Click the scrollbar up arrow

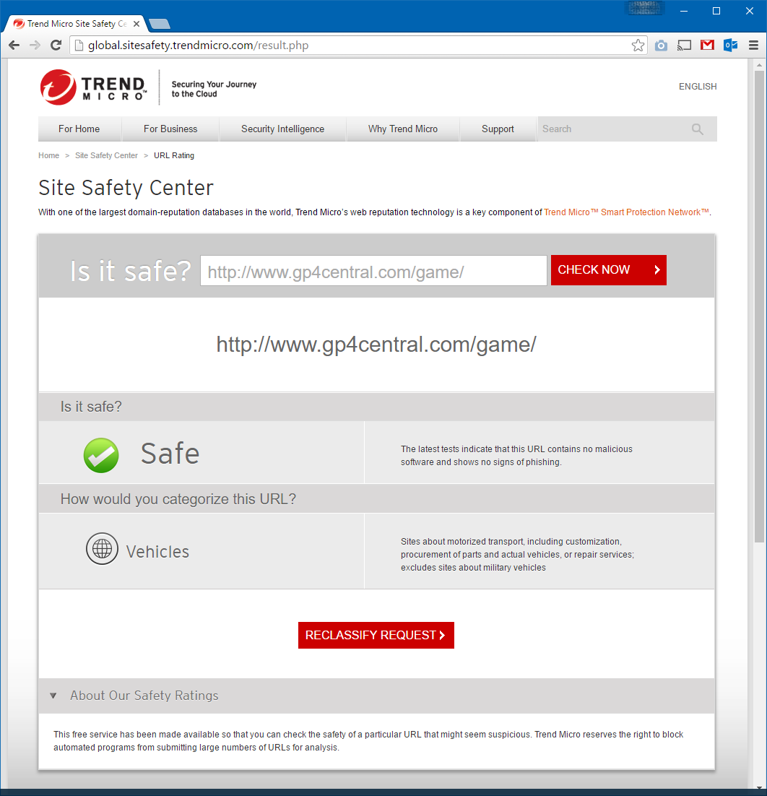click(x=759, y=65)
